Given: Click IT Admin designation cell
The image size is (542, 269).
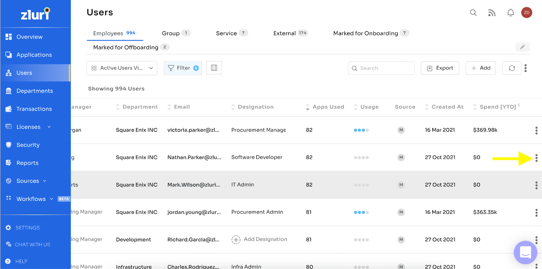Looking at the screenshot, I should (x=243, y=185).
